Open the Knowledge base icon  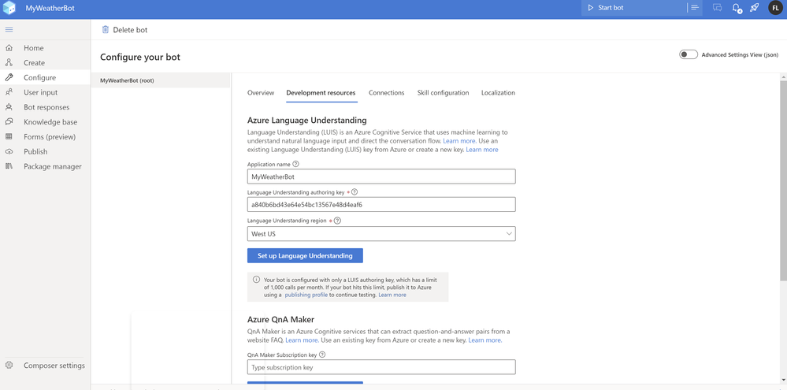point(9,122)
